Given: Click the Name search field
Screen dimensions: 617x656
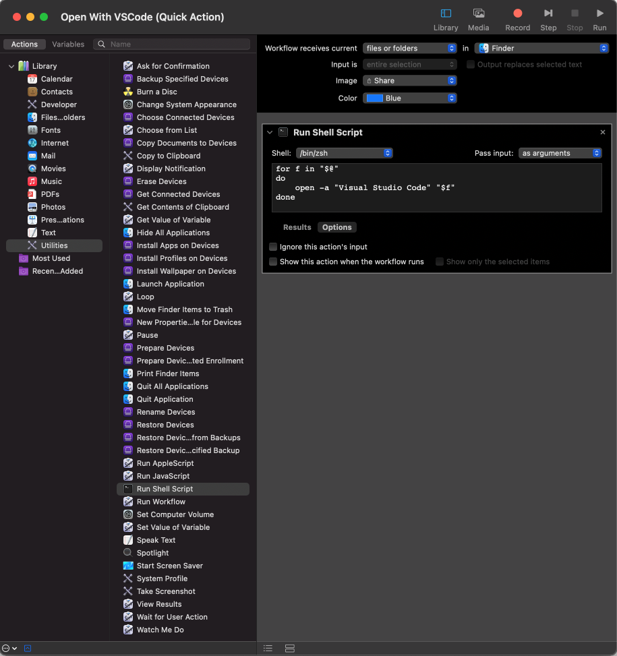Looking at the screenshot, I should [171, 44].
